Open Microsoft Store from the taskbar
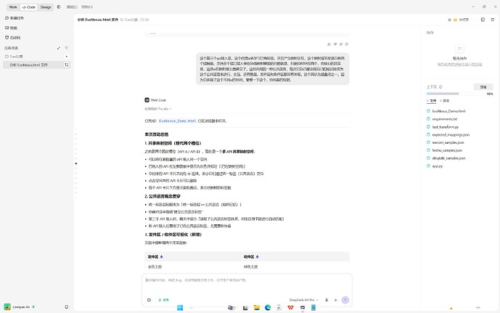500x313 pixels. click(x=279, y=308)
